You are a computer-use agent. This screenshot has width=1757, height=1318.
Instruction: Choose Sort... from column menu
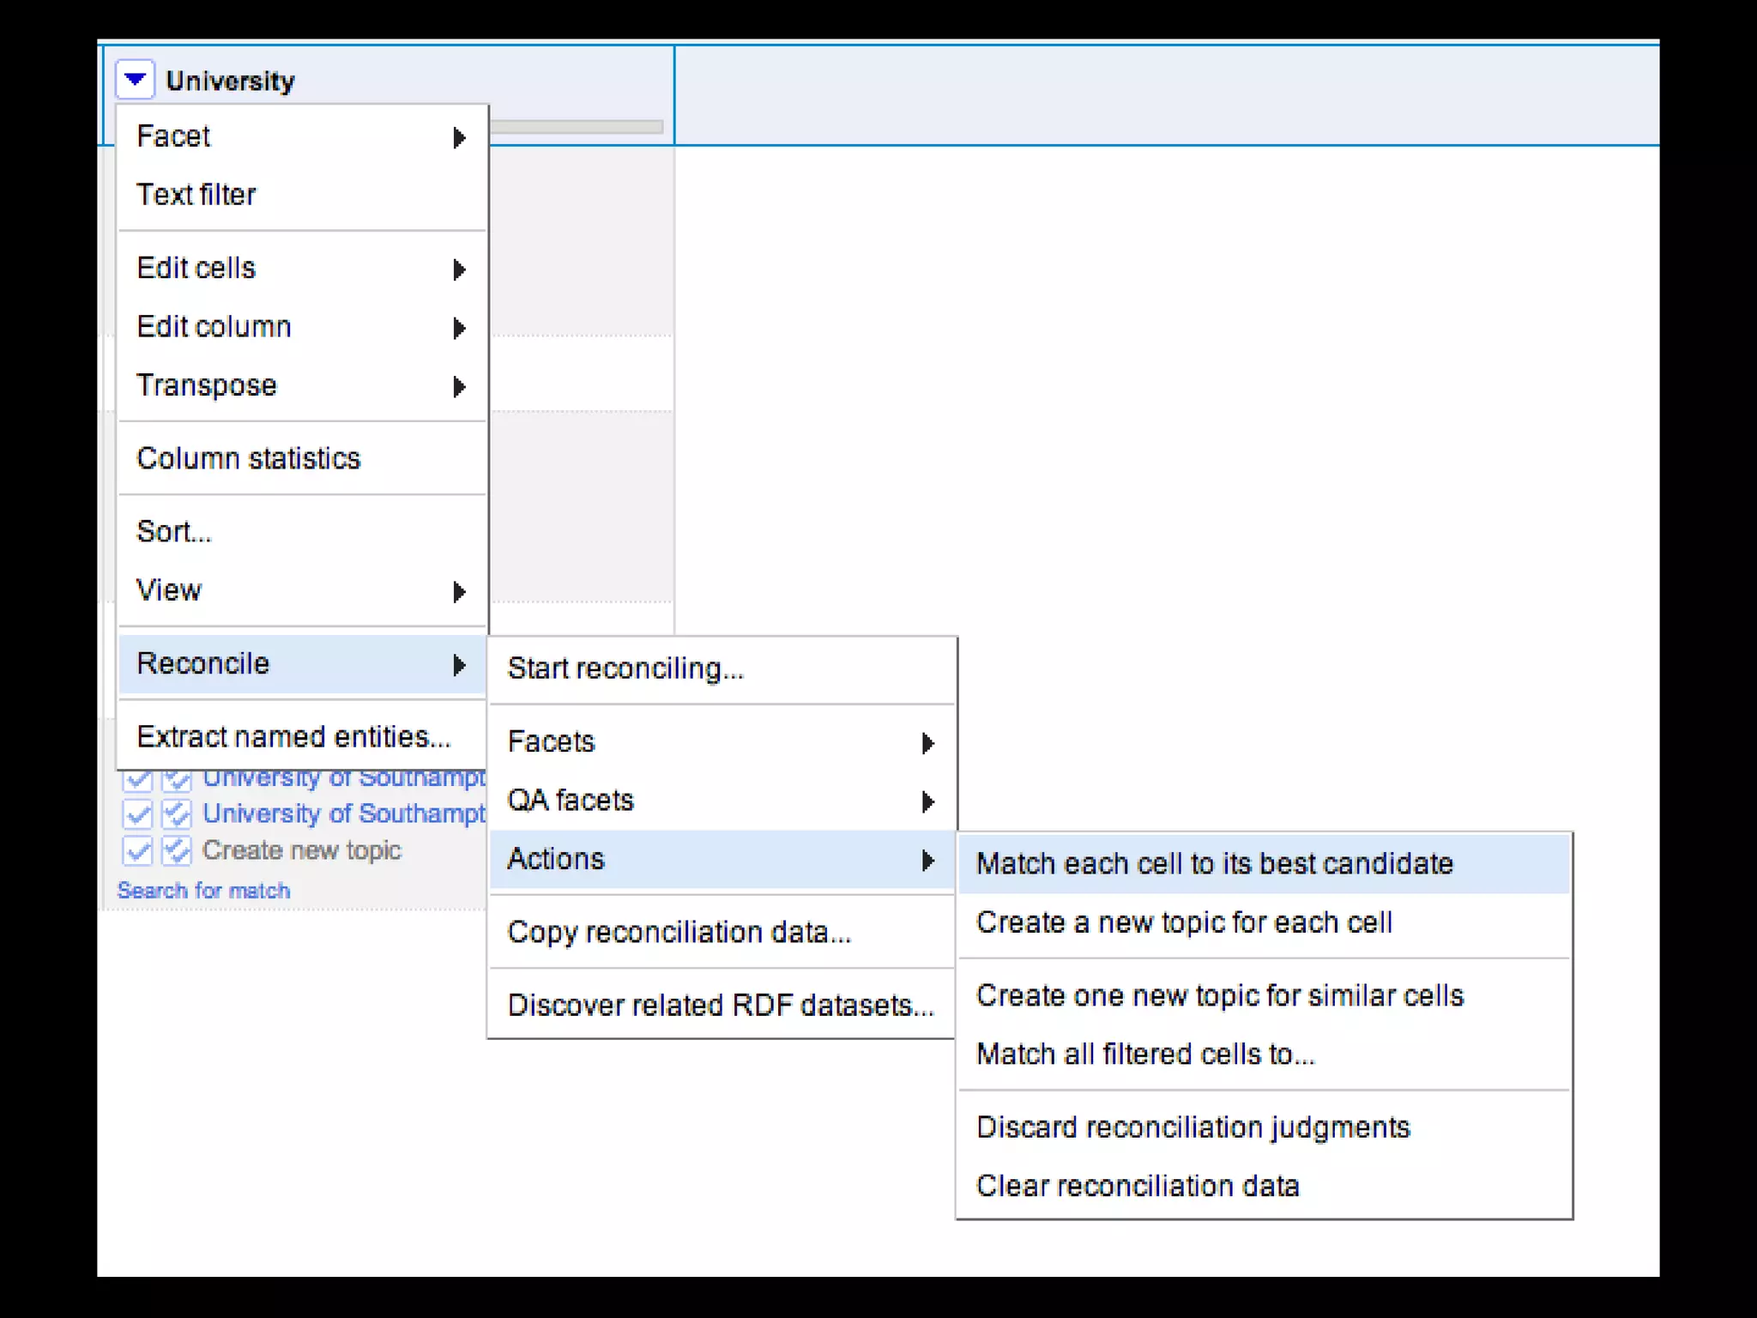tap(174, 532)
